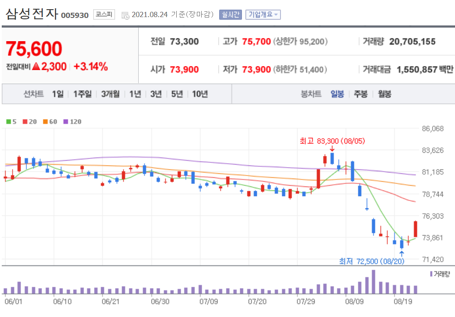
Task: Select the 3개월 line chart tab
Action: (110, 94)
